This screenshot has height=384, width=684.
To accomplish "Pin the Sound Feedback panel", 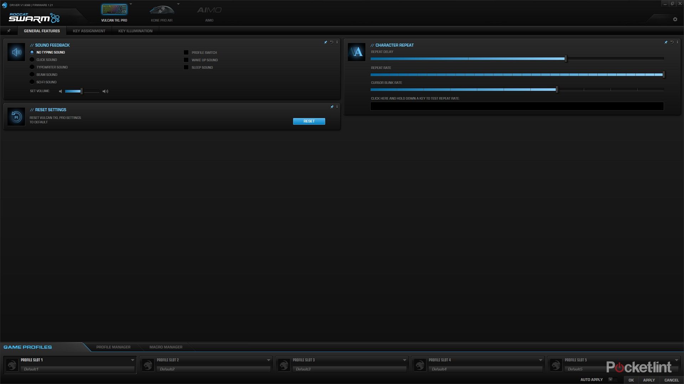I will point(326,42).
